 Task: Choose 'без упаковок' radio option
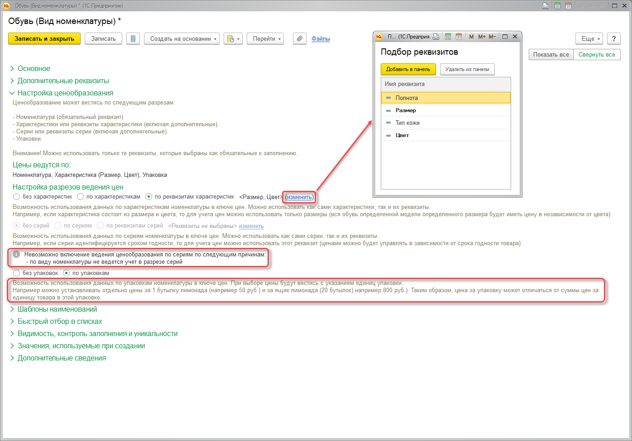click(17, 273)
